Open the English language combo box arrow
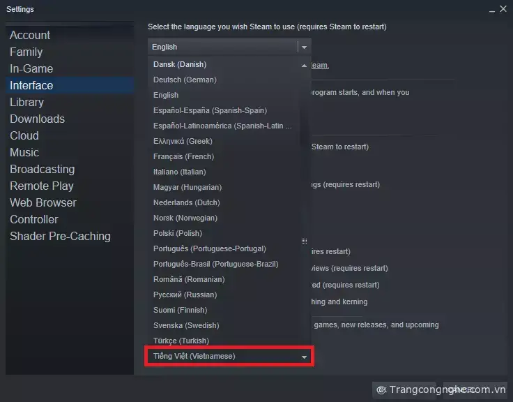 pos(305,47)
